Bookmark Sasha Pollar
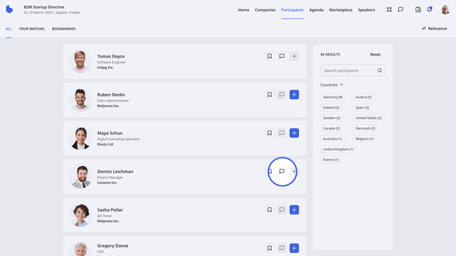The image size is (456, 256). point(269,210)
